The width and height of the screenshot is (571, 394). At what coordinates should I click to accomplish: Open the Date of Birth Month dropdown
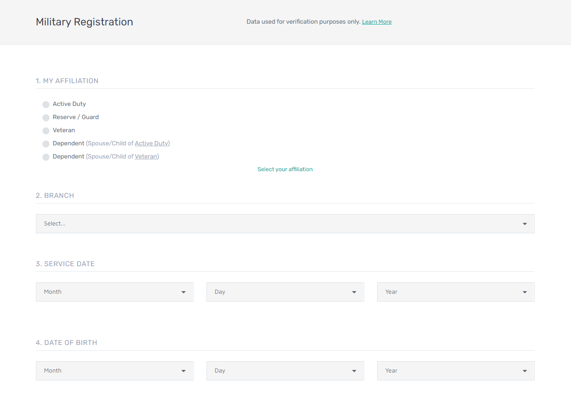114,371
